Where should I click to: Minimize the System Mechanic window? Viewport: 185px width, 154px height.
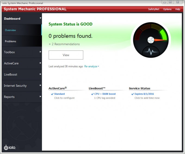[x=165, y=2]
